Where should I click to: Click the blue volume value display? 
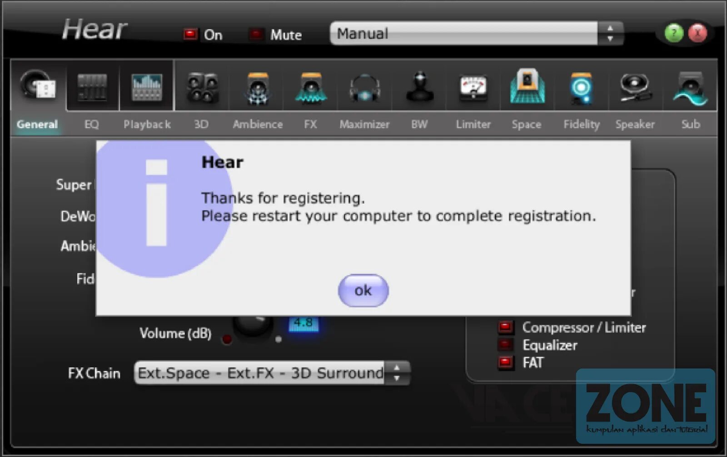point(304,323)
